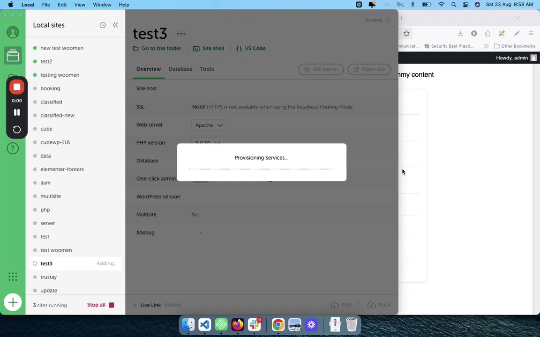540x337 pixels.
Task: Open new browser tab plus button
Action: tap(402, 18)
